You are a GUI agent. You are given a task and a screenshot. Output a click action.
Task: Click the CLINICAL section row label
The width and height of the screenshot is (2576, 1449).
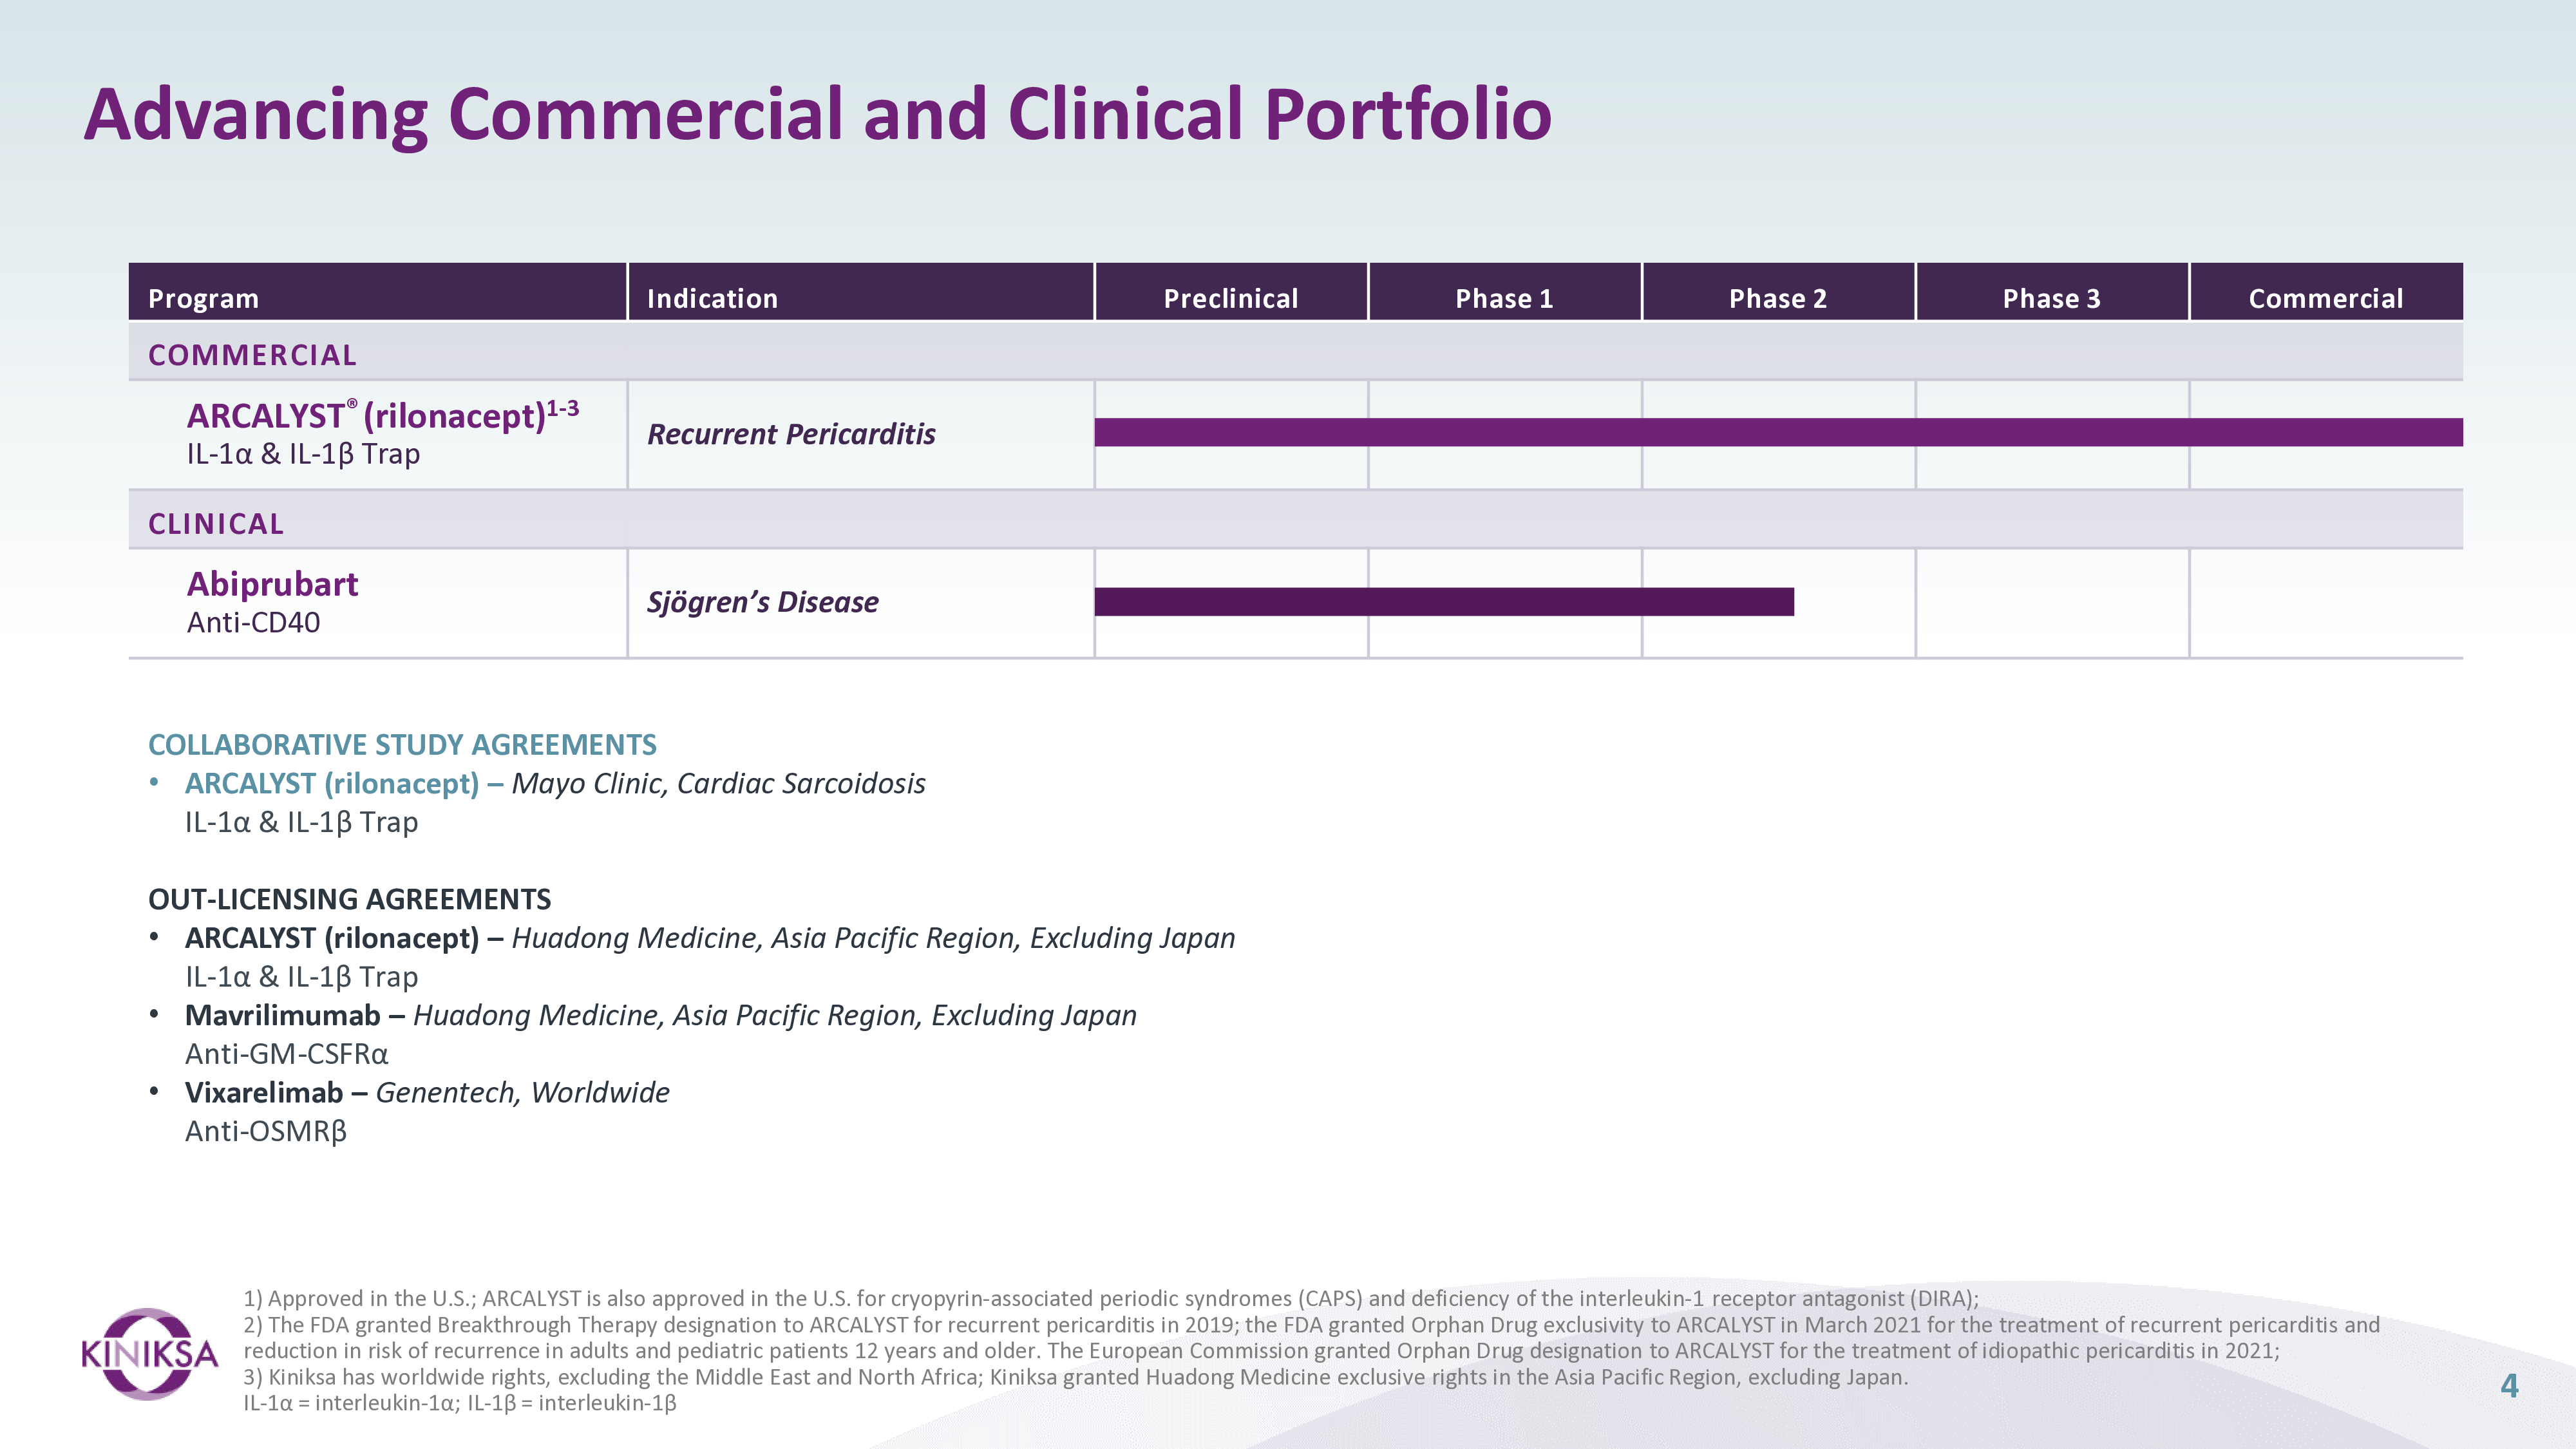[216, 524]
